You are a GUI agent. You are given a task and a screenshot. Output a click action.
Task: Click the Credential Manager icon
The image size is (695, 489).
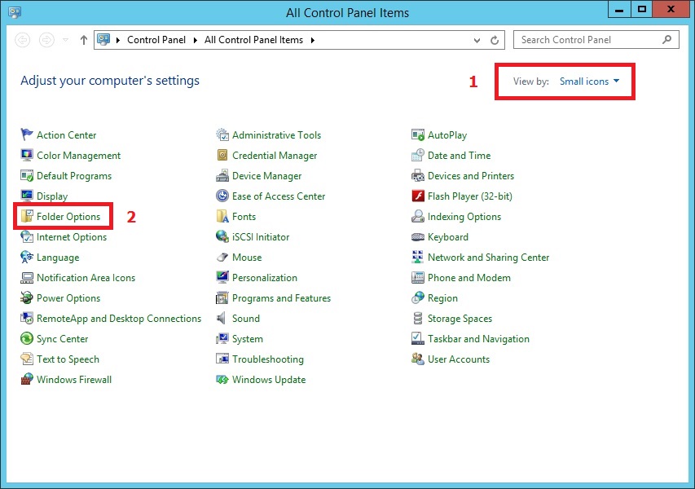[x=222, y=156]
